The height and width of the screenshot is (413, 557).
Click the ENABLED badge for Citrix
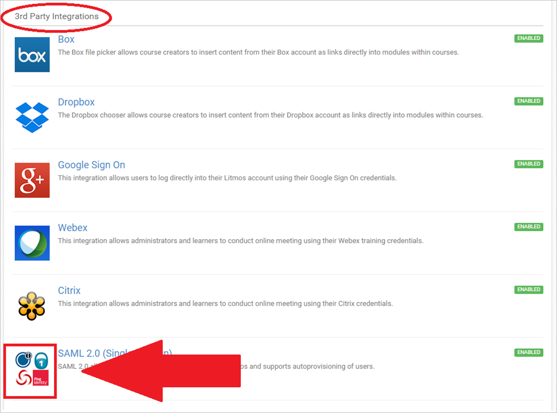(529, 290)
